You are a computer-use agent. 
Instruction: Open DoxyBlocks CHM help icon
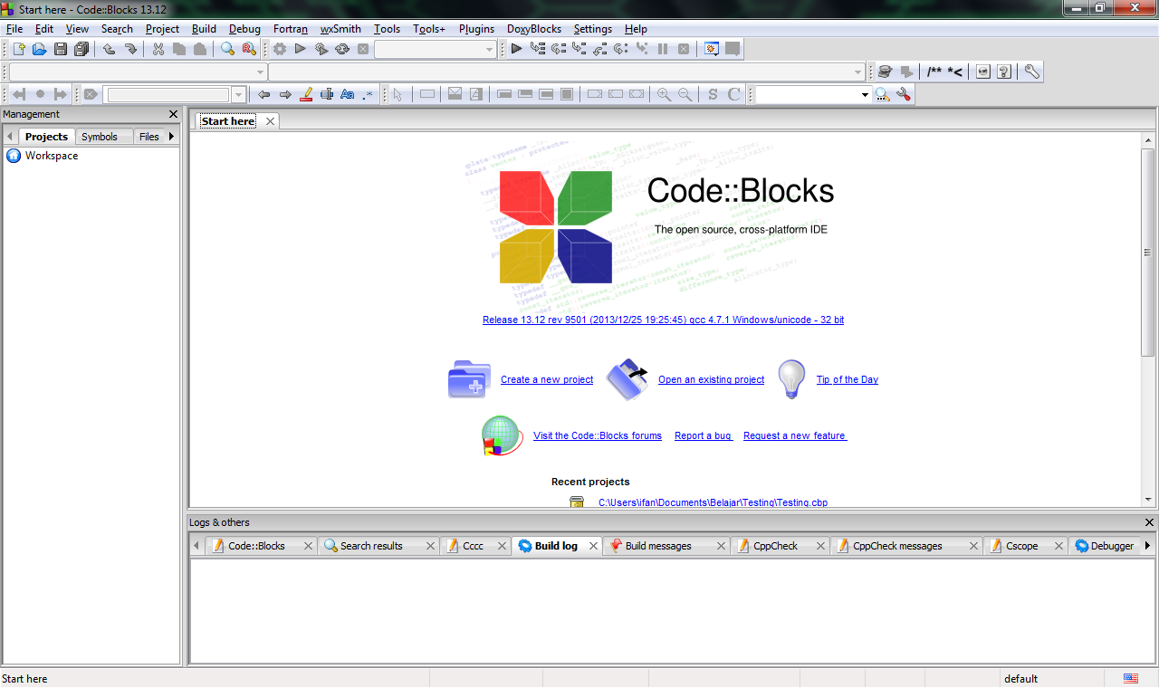1004,72
